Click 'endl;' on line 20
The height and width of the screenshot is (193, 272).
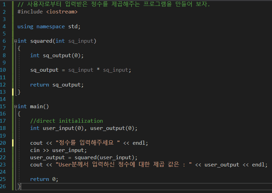[x=140, y=143]
